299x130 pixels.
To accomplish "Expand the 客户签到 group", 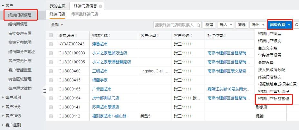I will (3, 125).
